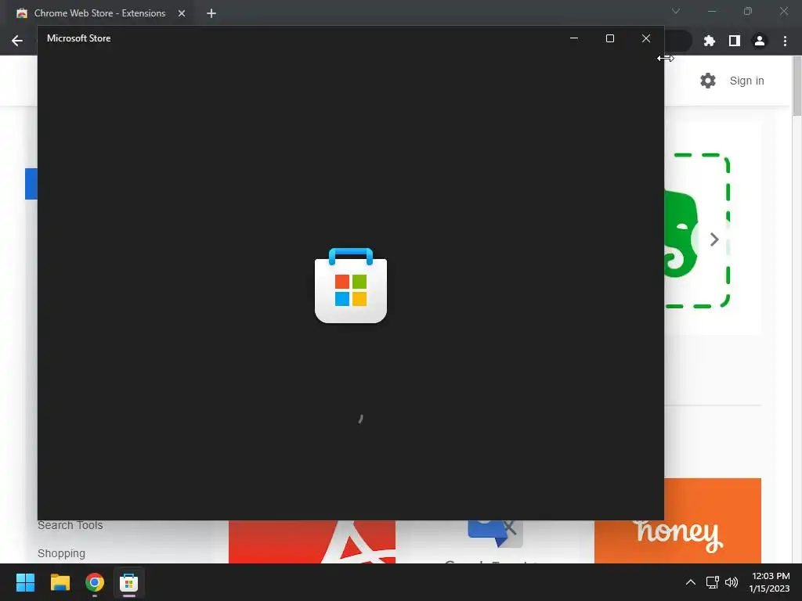Show hidden system tray icons
Viewport: 802px width, 601px height.
click(x=691, y=582)
